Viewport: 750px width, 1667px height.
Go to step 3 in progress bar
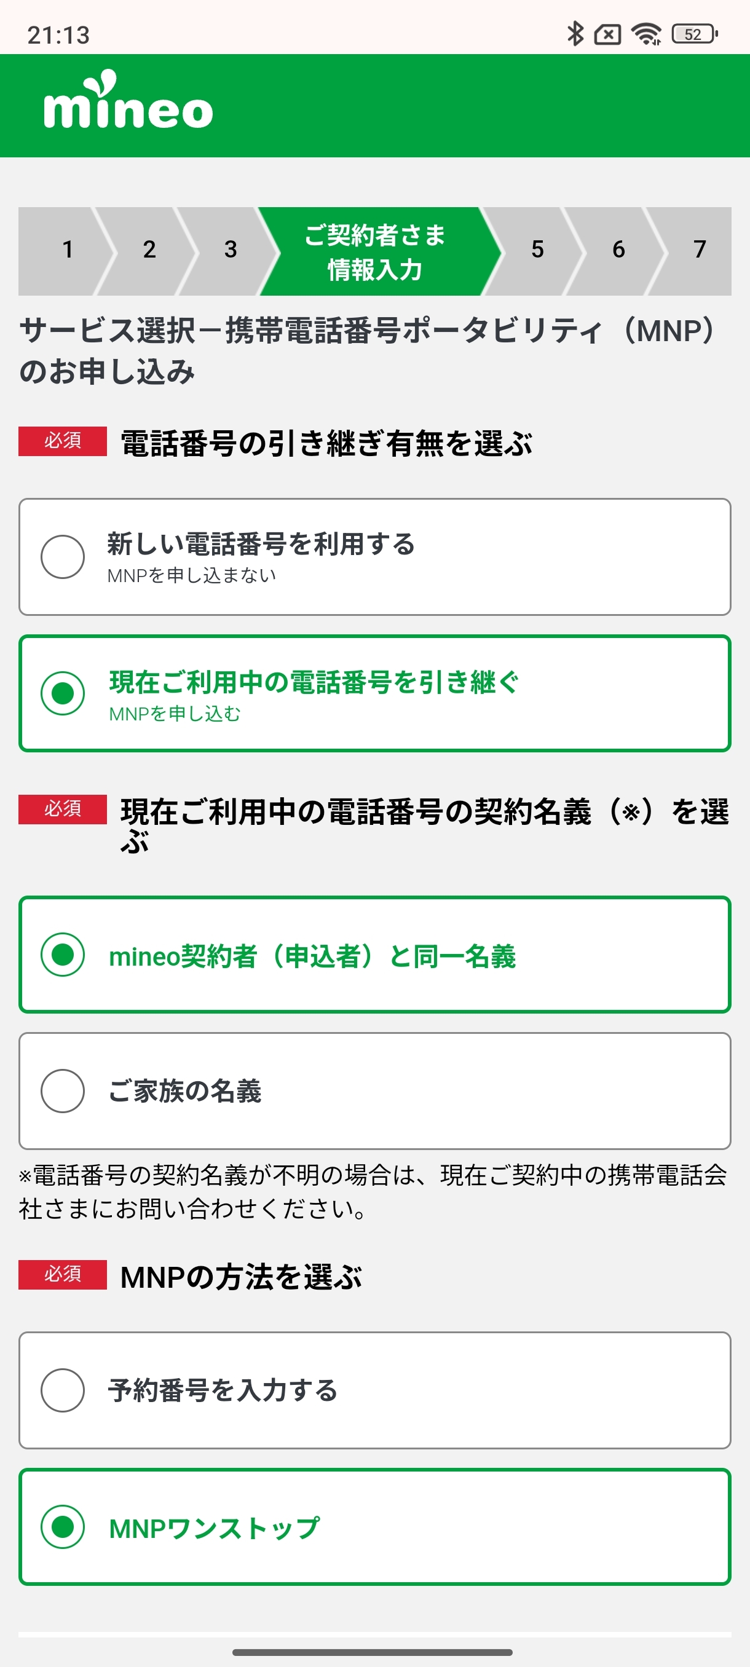tap(231, 250)
